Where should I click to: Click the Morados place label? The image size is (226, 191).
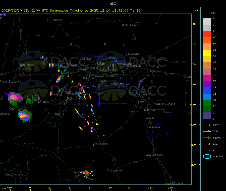click(x=29, y=144)
